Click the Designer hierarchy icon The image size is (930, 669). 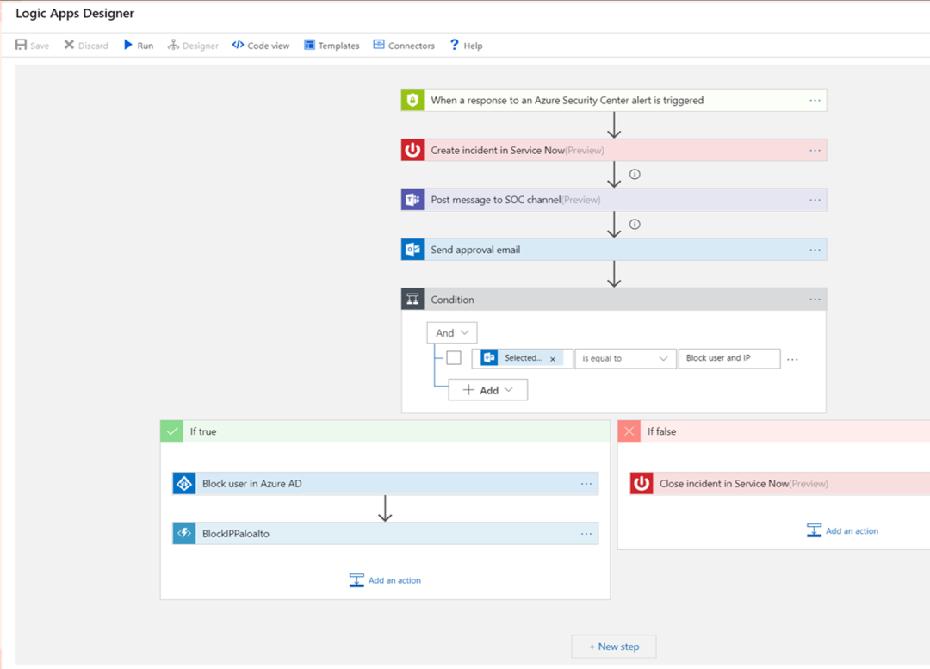tap(173, 45)
